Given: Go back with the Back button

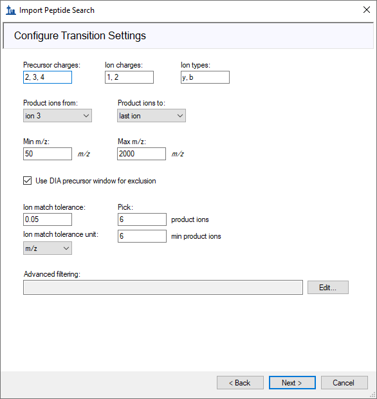Looking at the screenshot, I should [x=240, y=382].
